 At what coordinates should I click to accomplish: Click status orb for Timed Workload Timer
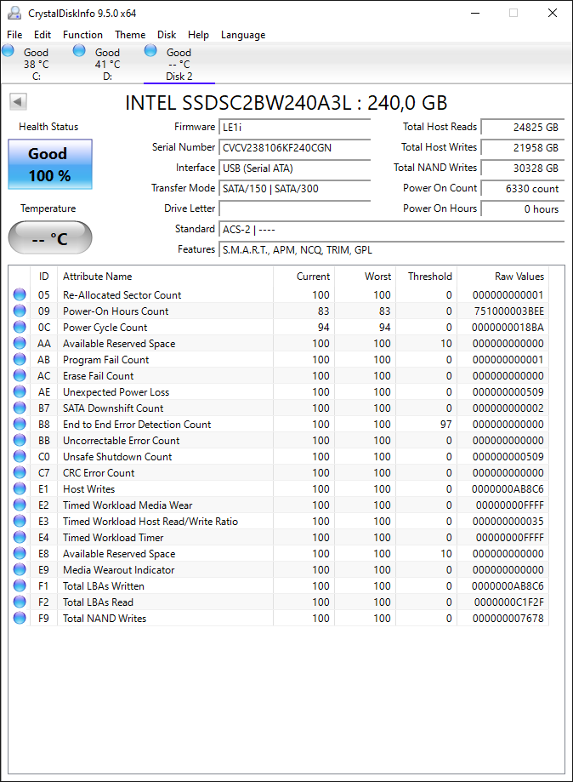click(20, 537)
